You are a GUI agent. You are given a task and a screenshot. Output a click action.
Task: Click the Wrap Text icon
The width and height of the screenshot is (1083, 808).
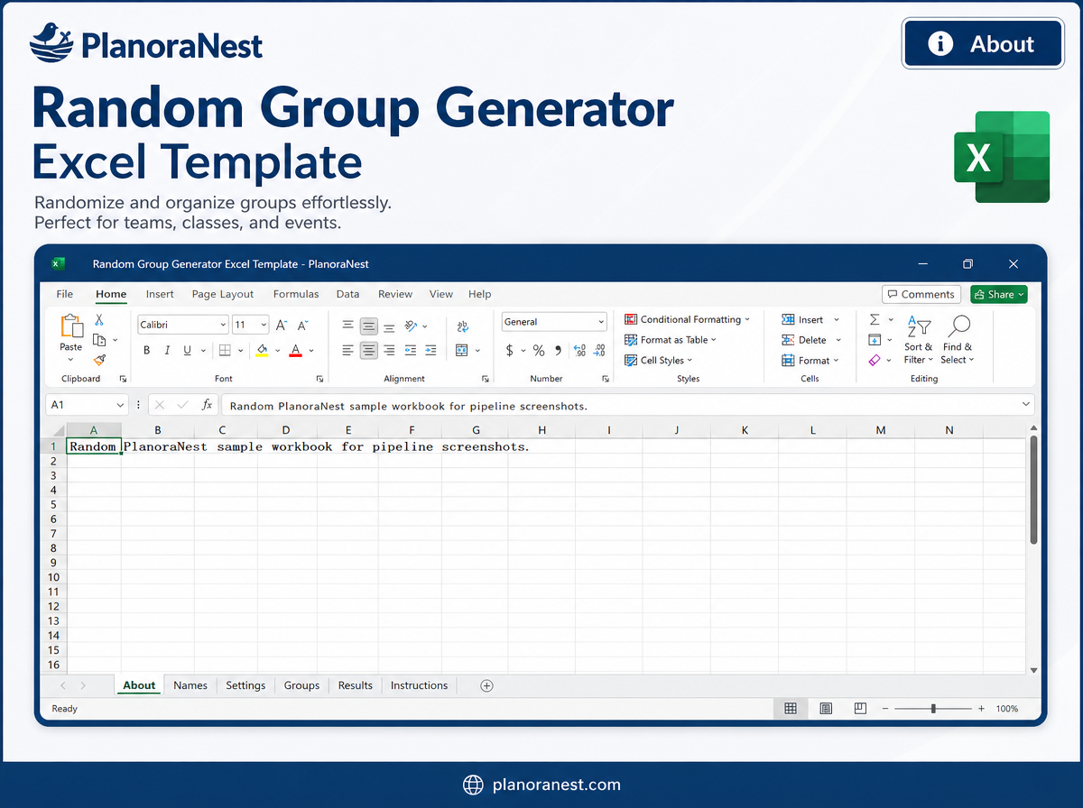(463, 326)
